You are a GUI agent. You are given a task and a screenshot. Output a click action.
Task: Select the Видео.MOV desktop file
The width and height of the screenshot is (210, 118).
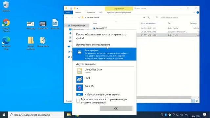pyautogui.click(x=43, y=25)
